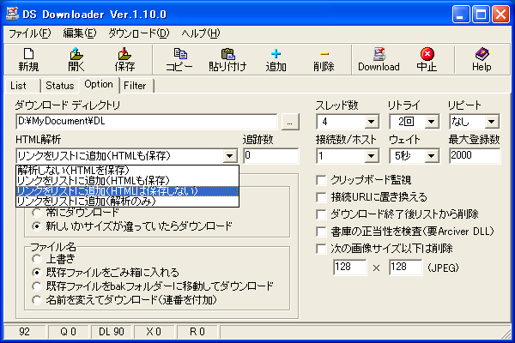Open the ヘルプ(H) menu

(x=201, y=33)
